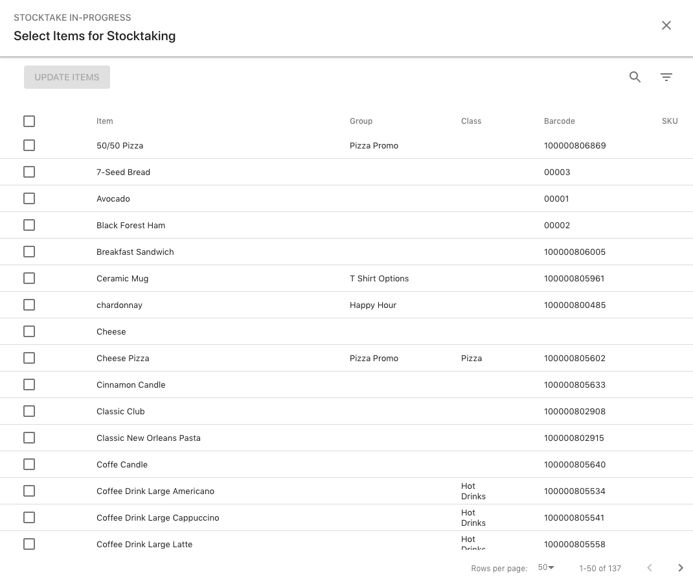Check the 7-Seed Bread item
Image resolution: width=693 pixels, height=579 pixels.
tap(29, 172)
